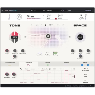Click the Modulation knob
The image size is (95, 95).
tap(80, 56)
